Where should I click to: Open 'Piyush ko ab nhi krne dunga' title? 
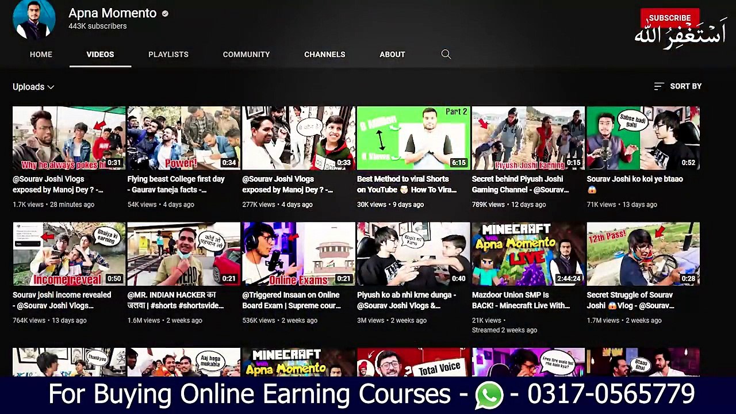pyautogui.click(x=407, y=300)
